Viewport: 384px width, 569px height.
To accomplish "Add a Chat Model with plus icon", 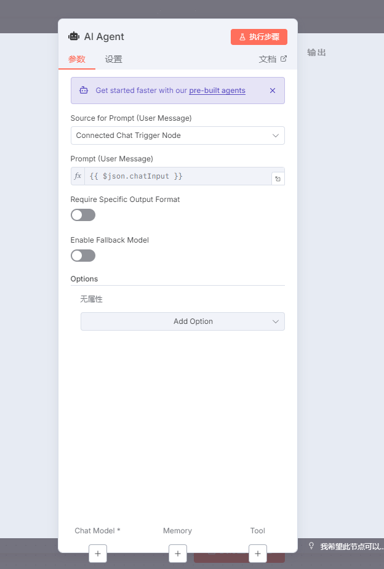I will pos(98,554).
